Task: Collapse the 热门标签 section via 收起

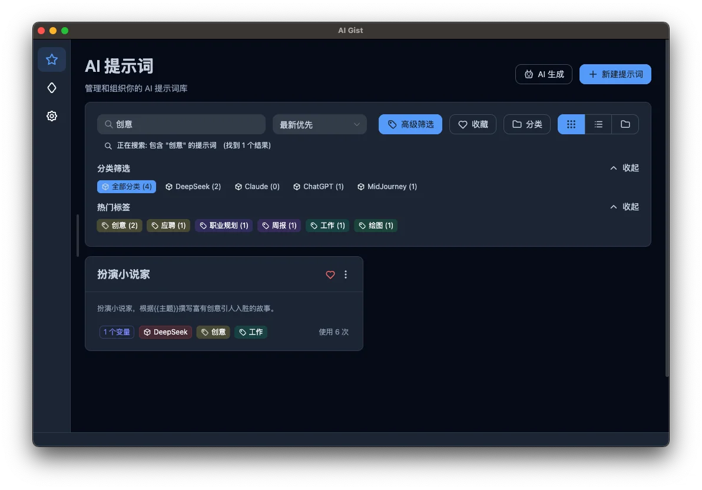Action: point(624,207)
